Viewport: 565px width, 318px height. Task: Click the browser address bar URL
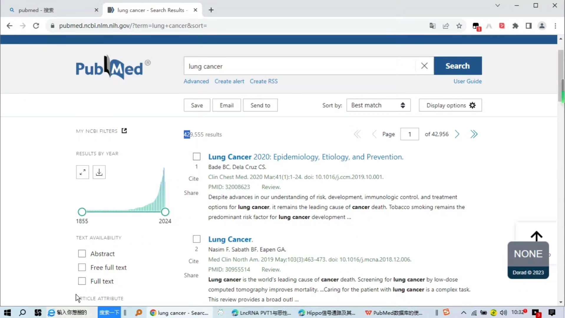point(133,26)
